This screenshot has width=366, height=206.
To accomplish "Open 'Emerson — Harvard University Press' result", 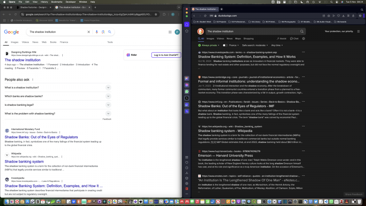I will pos(226,156).
